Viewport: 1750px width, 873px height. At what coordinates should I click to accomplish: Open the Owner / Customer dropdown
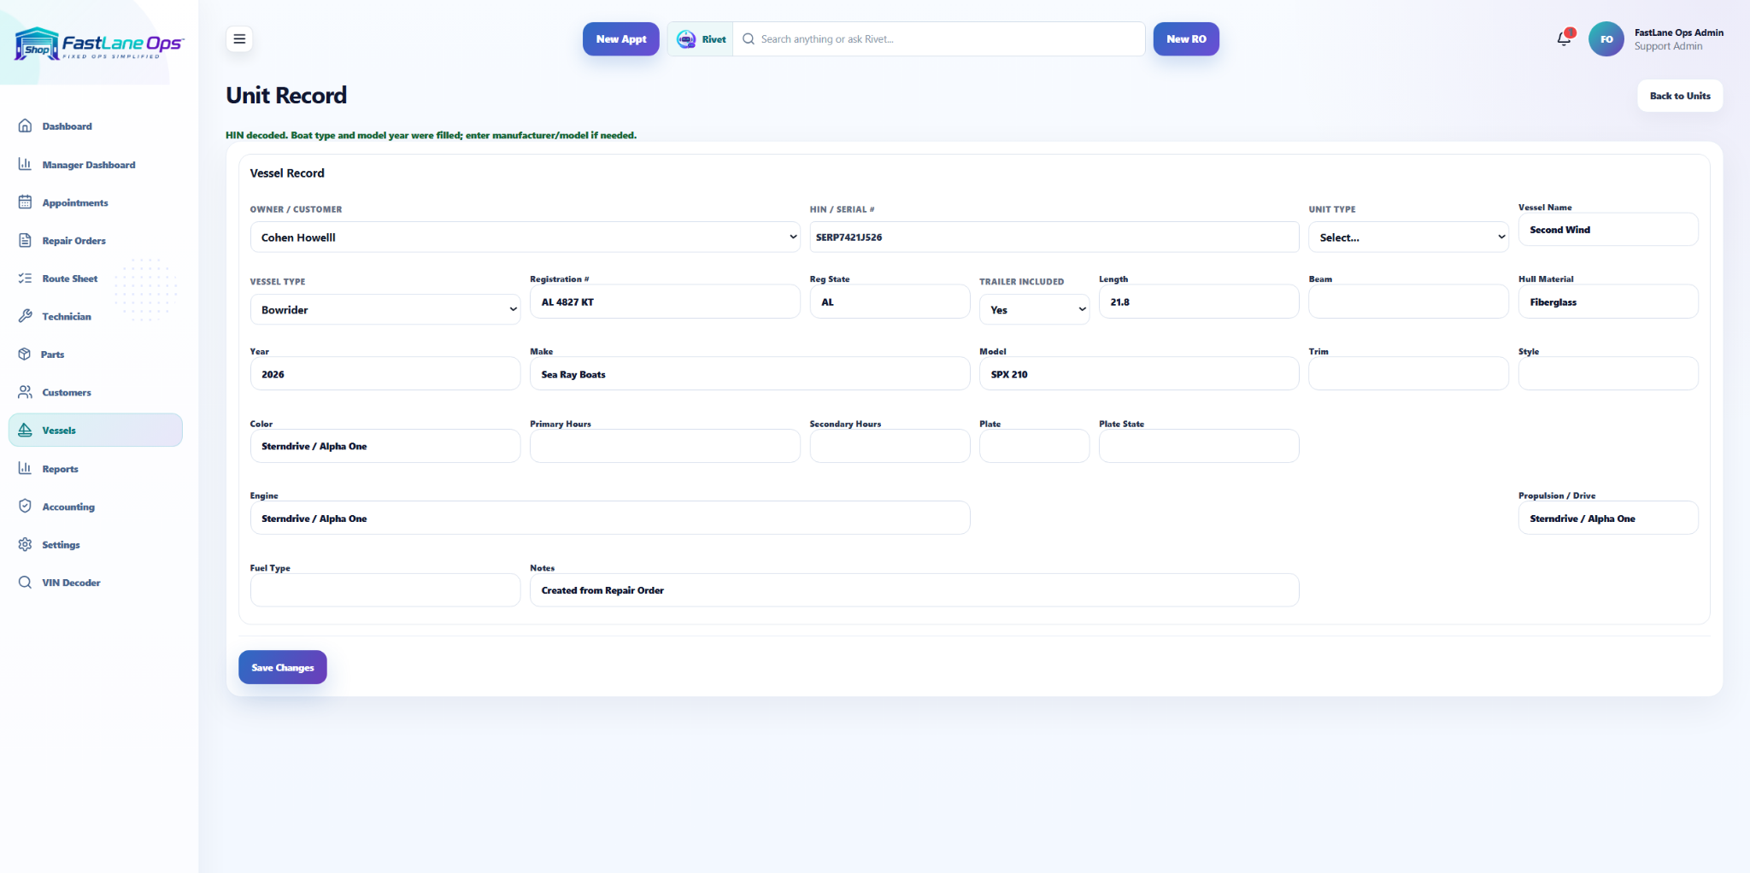coord(526,237)
